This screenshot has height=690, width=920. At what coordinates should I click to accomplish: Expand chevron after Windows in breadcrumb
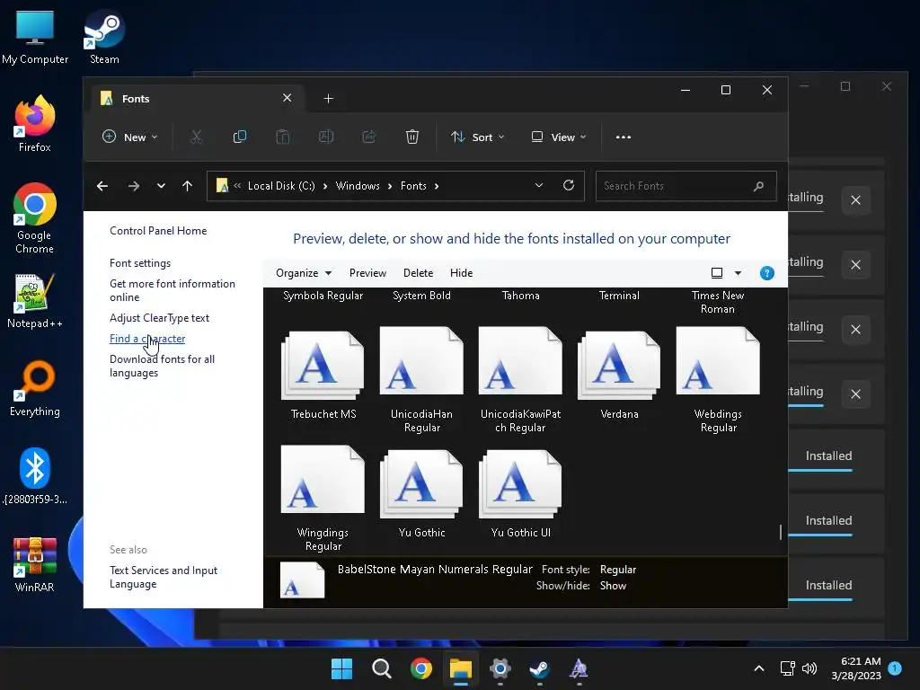point(390,186)
